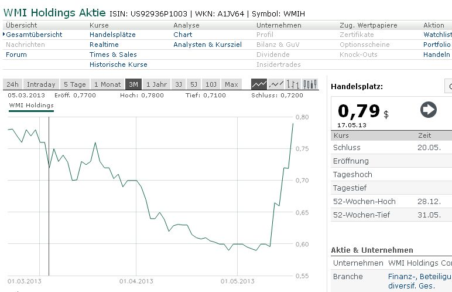Click the Profil menu entry

(265, 35)
